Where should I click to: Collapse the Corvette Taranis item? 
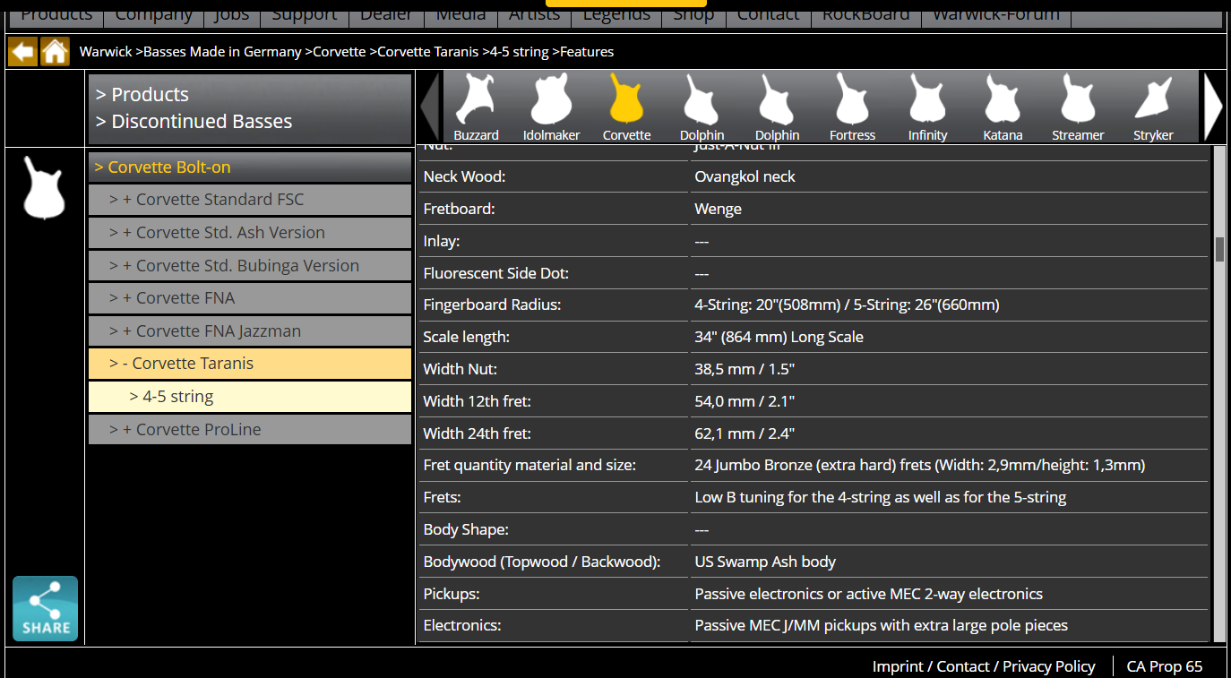pyautogui.click(x=250, y=364)
